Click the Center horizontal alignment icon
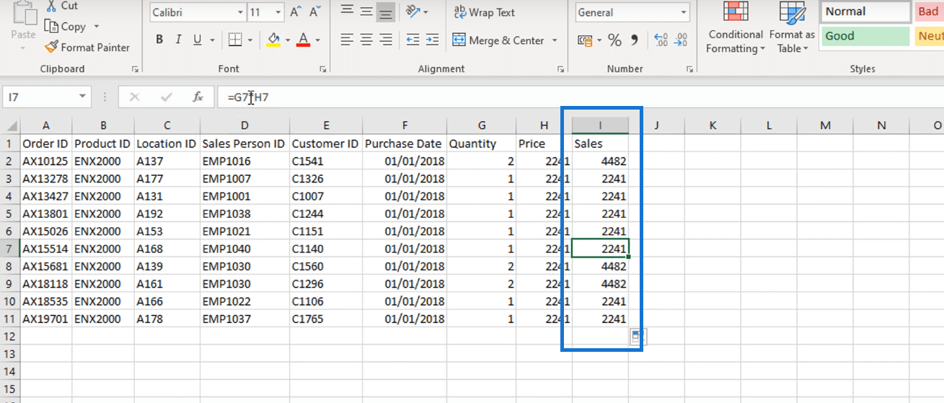This screenshot has width=944, height=403. tap(366, 40)
